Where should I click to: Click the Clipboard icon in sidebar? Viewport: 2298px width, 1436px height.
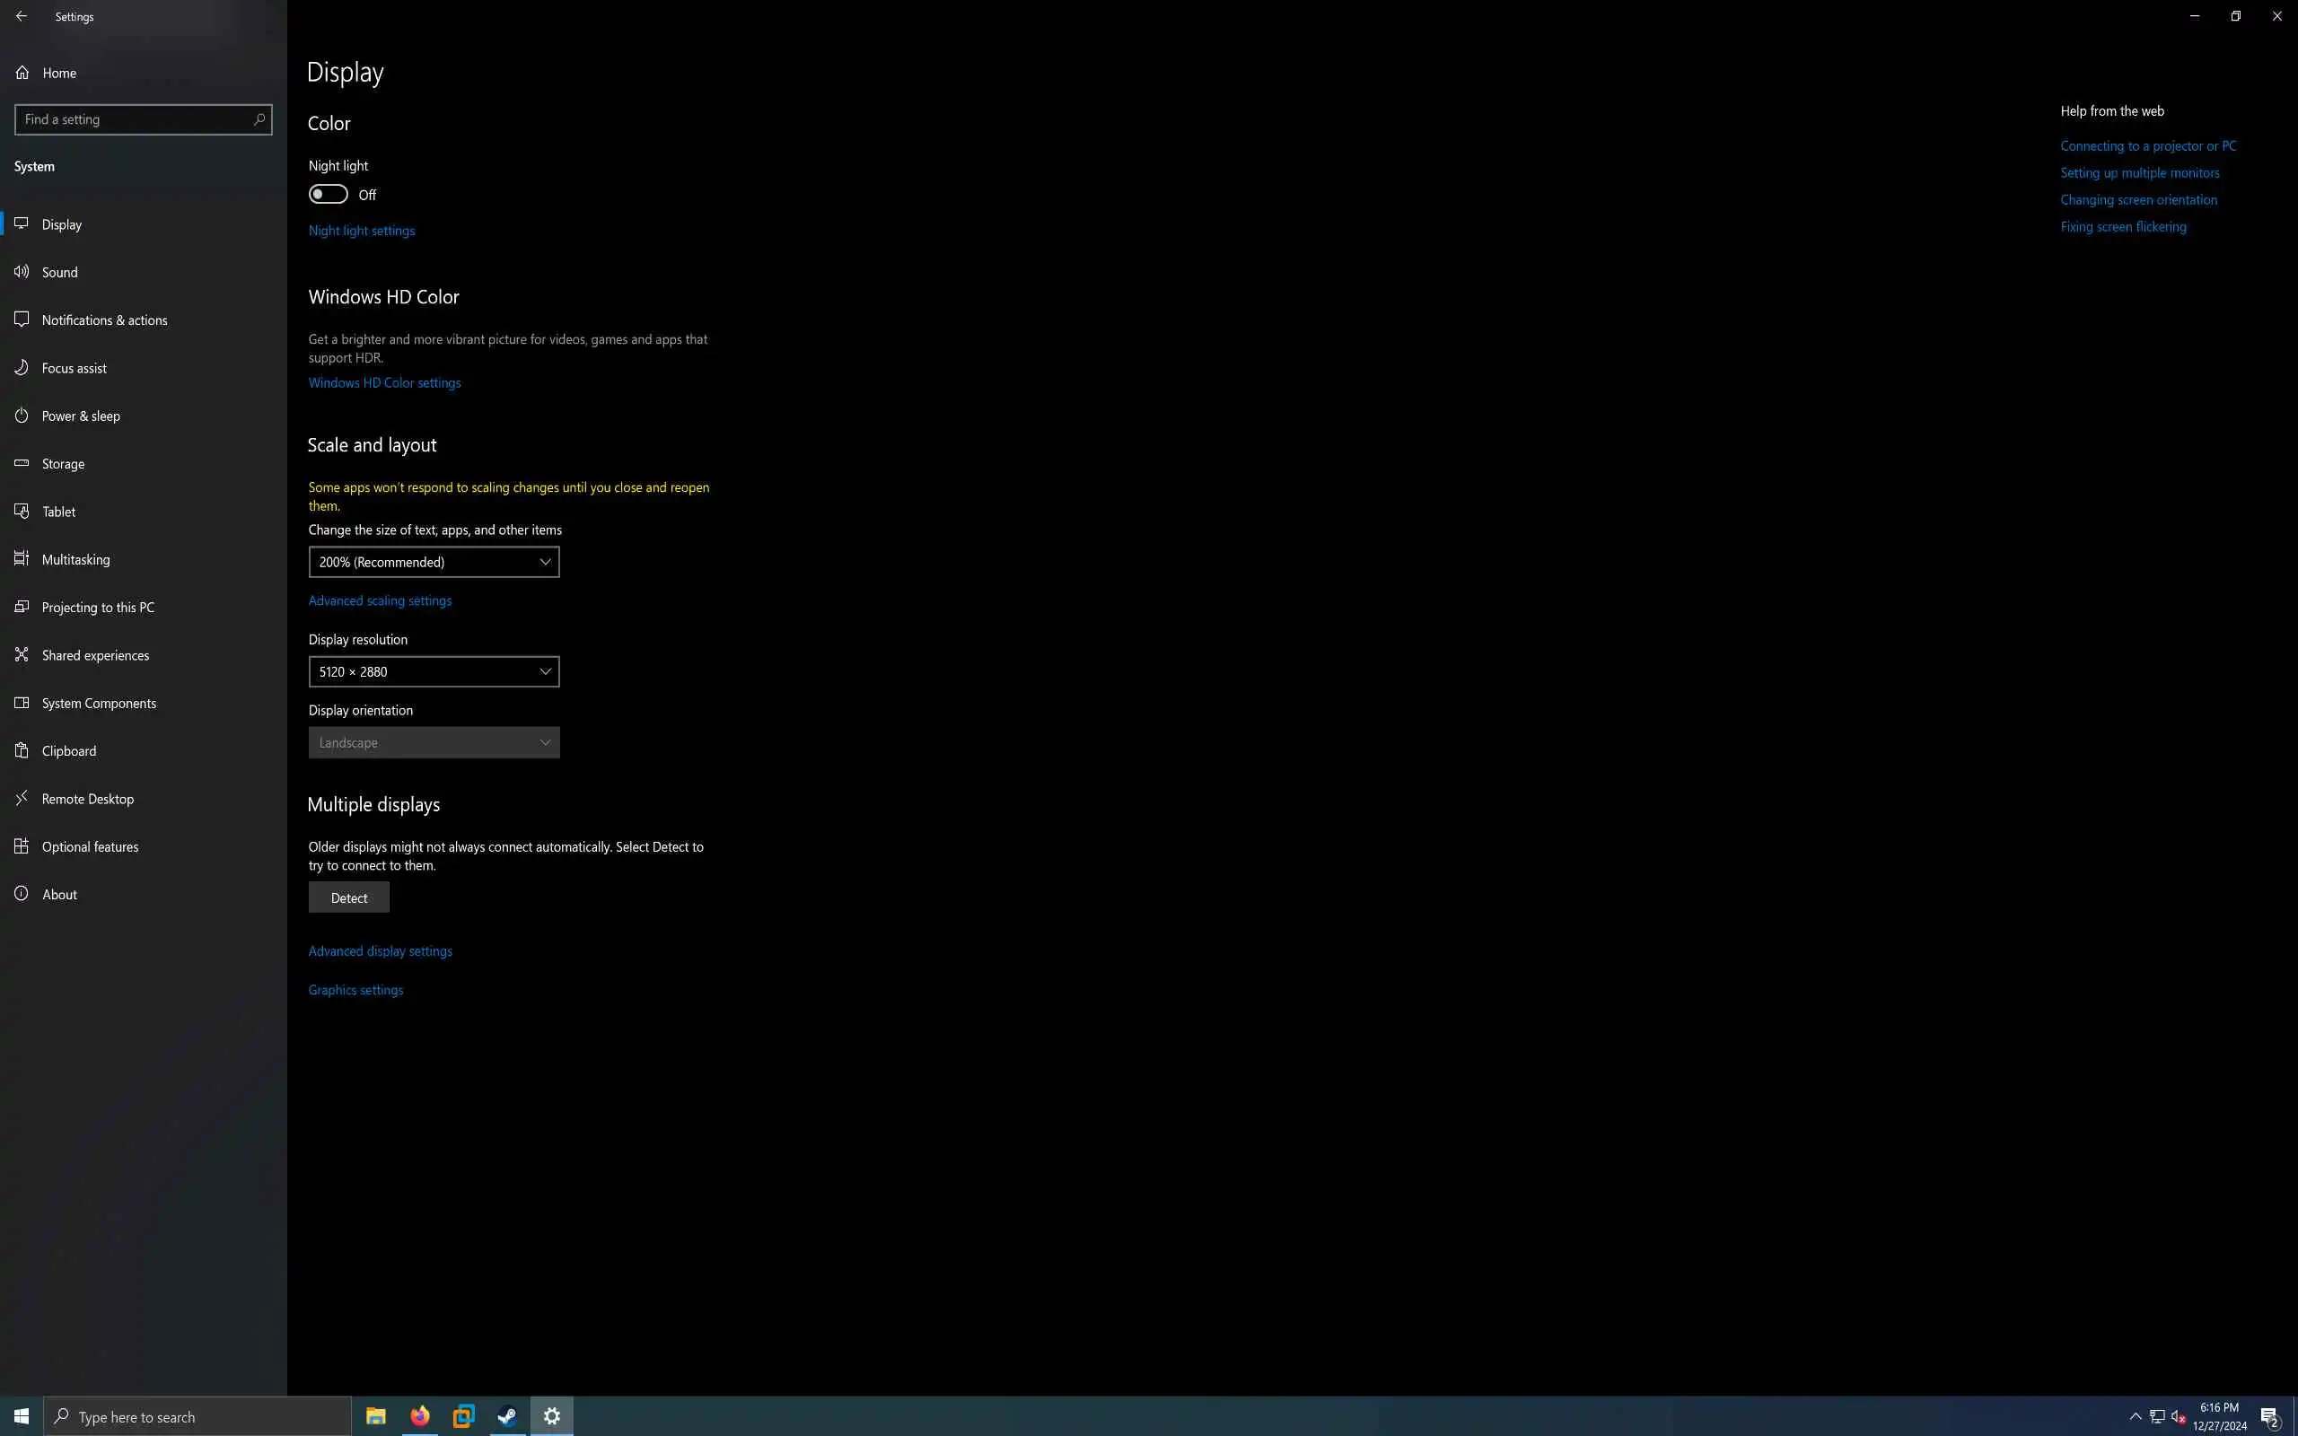click(22, 750)
